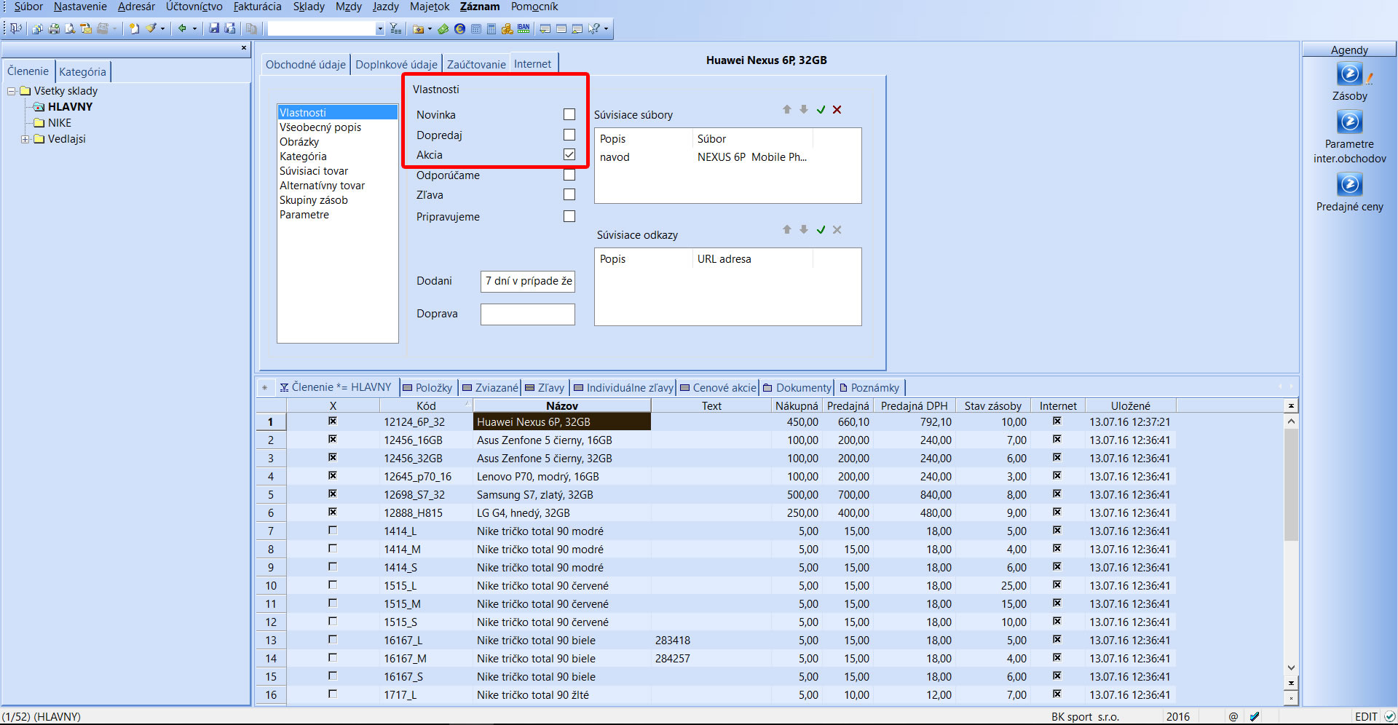
Task: Click table scrollbar down arrow
Action: (1291, 667)
